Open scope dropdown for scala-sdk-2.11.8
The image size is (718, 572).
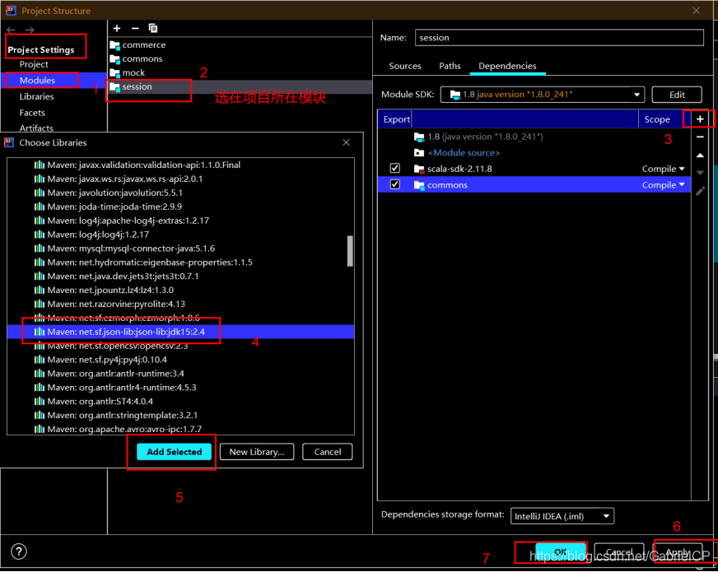coord(663,169)
